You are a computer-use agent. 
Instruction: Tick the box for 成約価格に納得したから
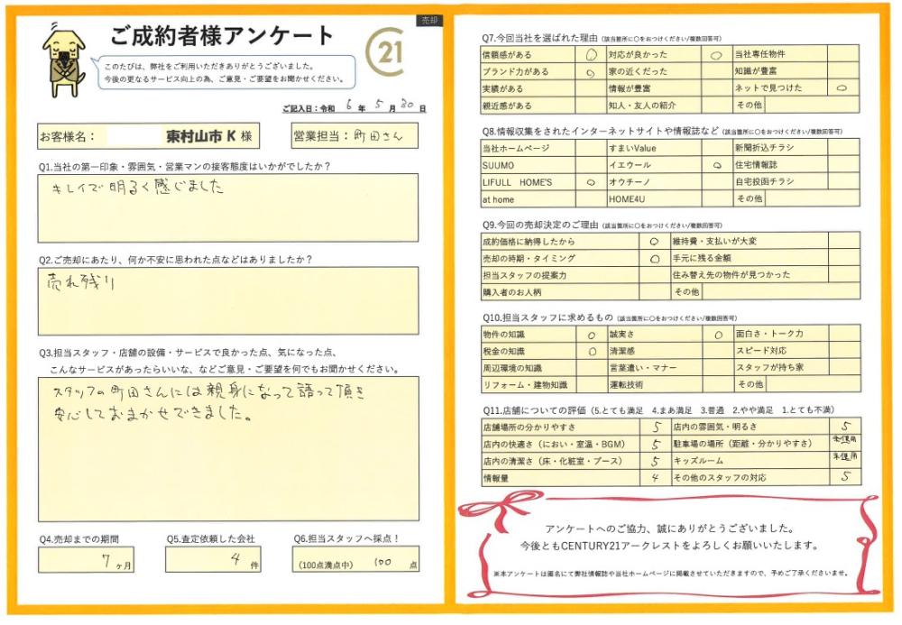[x=654, y=242]
